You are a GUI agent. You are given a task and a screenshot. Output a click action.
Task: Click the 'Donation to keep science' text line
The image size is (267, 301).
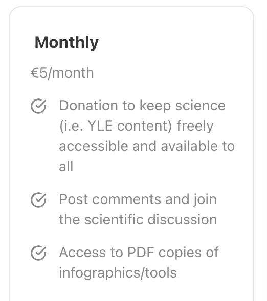[142, 106]
